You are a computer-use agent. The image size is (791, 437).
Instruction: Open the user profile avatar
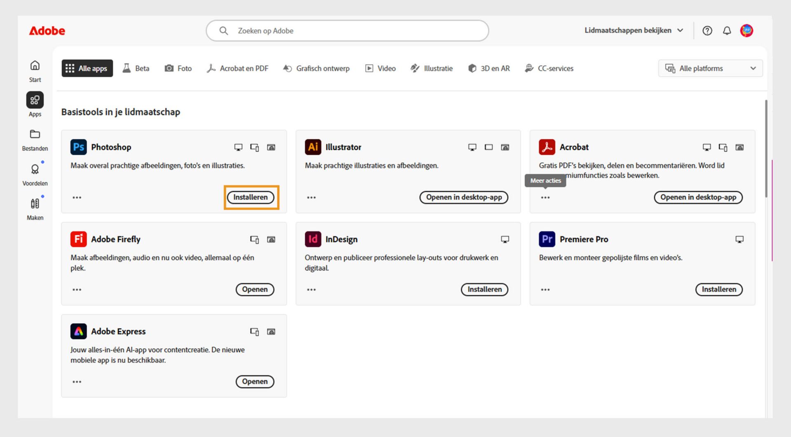pos(747,31)
